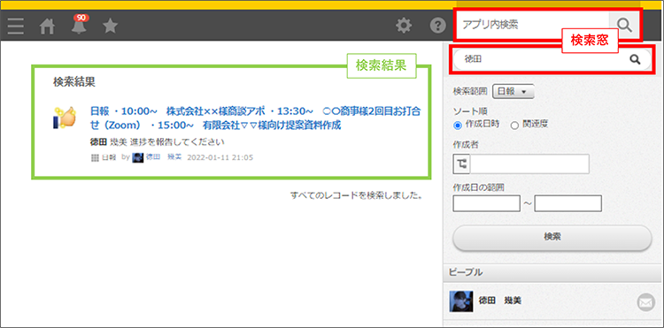This screenshot has width=664, height=328.
Task: Open the organization picker icon beside 作成者
Action: (x=461, y=164)
